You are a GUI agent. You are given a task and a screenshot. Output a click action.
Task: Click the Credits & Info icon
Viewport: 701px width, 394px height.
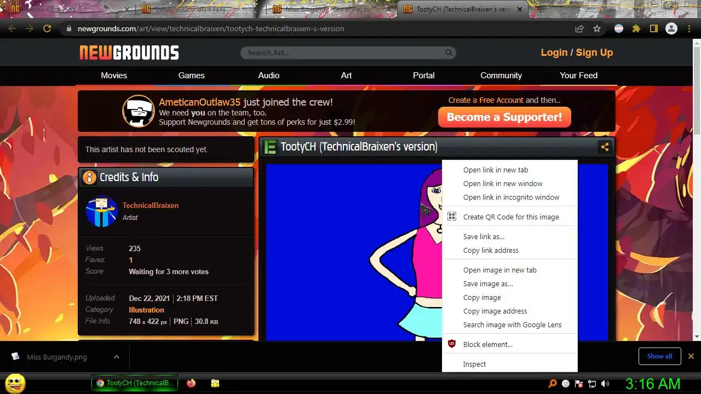pos(89,177)
